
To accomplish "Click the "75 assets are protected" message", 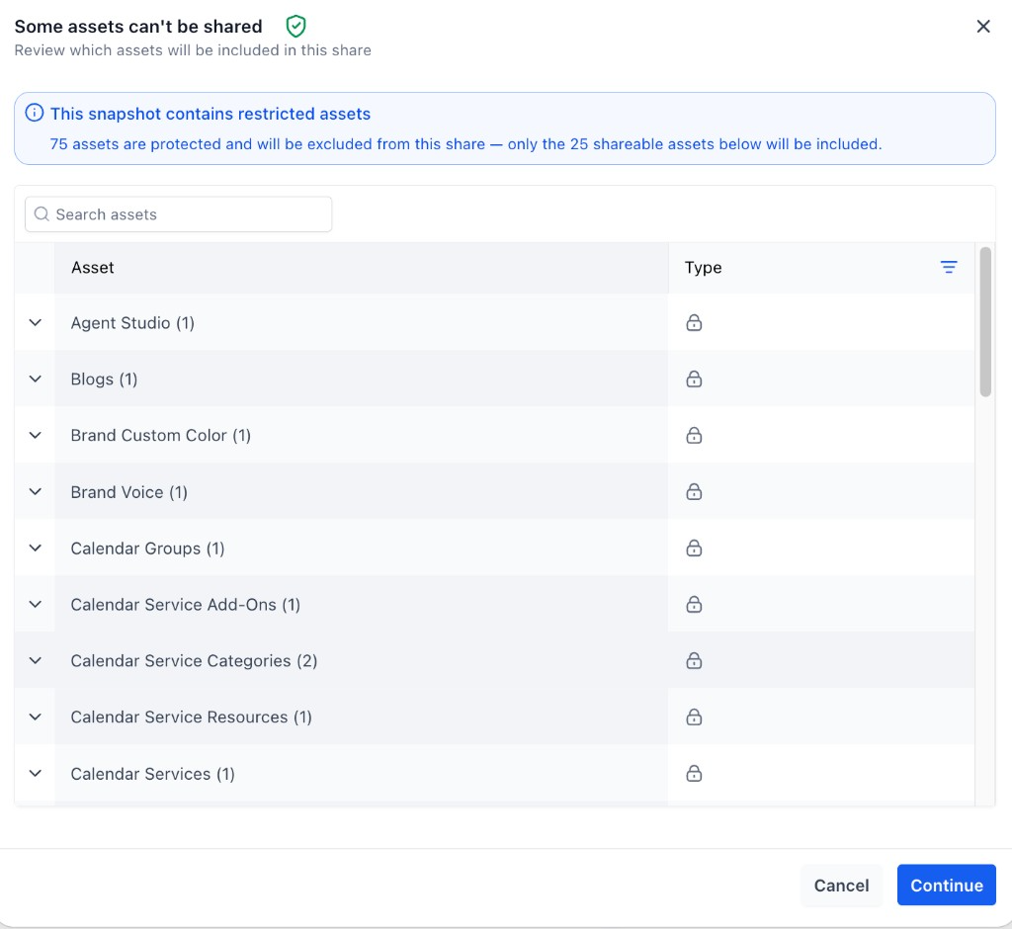I will [x=465, y=144].
